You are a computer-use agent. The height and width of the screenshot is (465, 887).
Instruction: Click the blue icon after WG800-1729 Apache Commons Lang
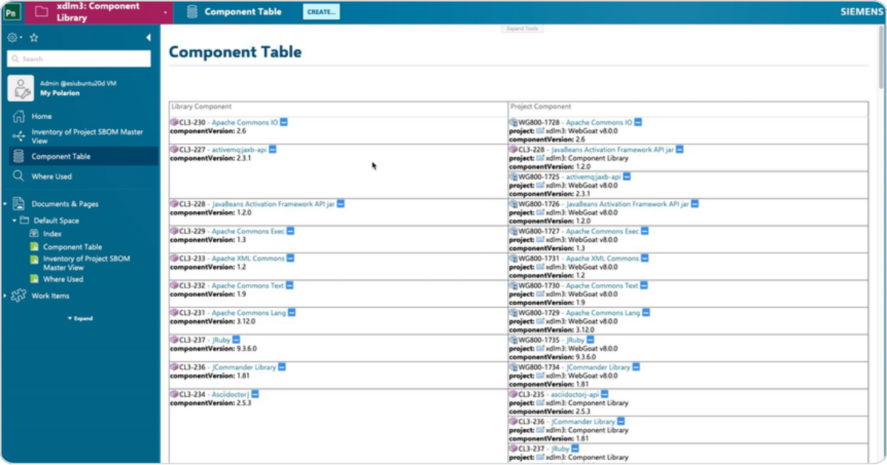point(646,313)
